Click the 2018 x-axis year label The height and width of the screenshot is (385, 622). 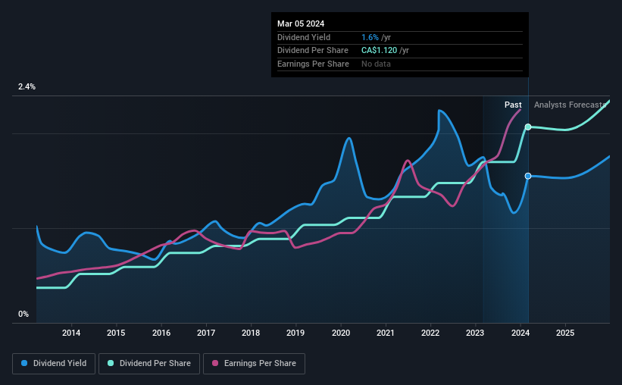(x=251, y=333)
